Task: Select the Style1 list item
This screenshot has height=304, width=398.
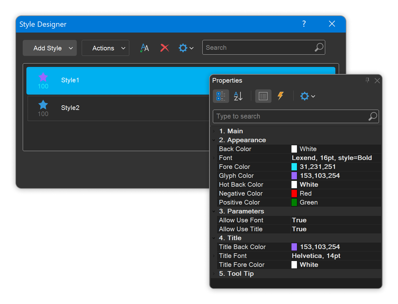Action: tap(118, 80)
